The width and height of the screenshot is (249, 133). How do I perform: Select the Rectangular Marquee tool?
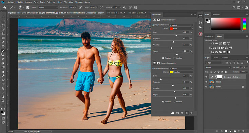(x=3, y=21)
